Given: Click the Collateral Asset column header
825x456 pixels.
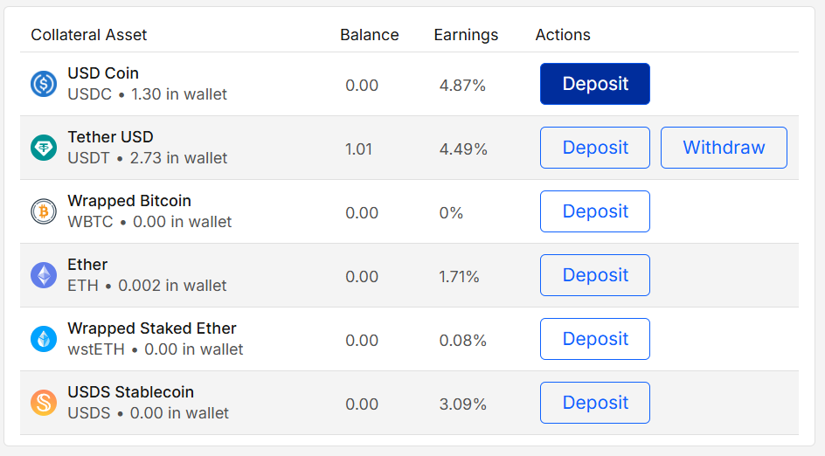Looking at the screenshot, I should (x=89, y=35).
